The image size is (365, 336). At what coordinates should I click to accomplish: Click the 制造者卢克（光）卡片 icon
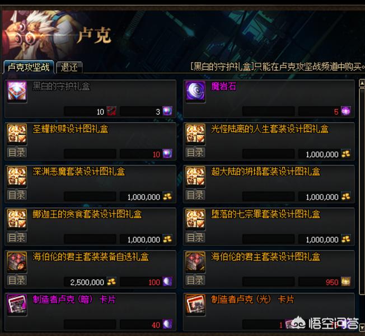pos(195,304)
